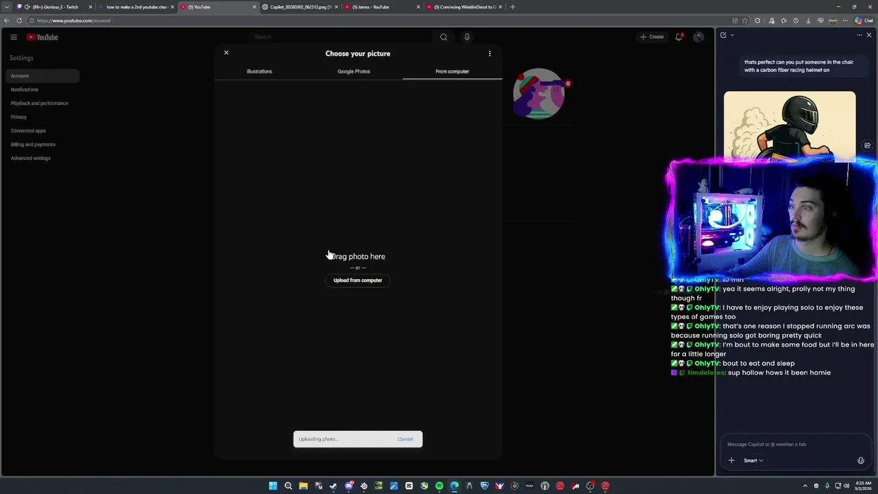The width and height of the screenshot is (878, 494).
Task: Click the YouTube search field
Action: [341, 37]
